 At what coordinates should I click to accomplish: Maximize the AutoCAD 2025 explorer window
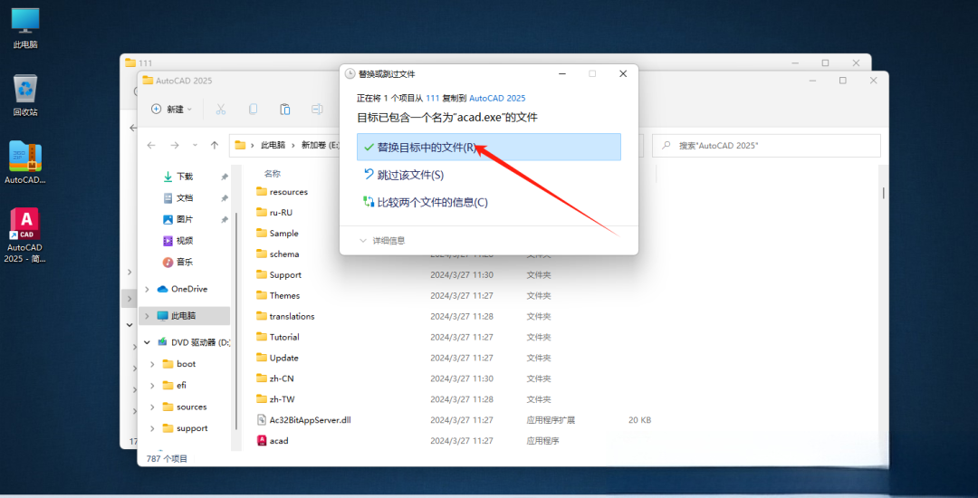pyautogui.click(x=843, y=81)
